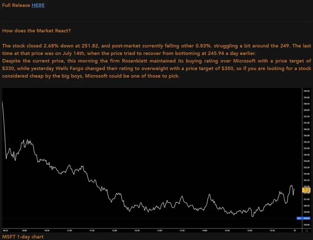Open the MSFT 1-day chart image

tap(156, 160)
